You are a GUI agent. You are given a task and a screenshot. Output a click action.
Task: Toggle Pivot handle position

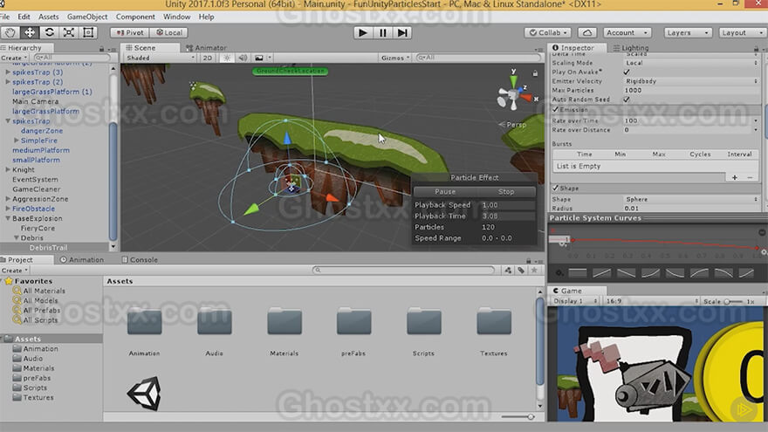[130, 33]
